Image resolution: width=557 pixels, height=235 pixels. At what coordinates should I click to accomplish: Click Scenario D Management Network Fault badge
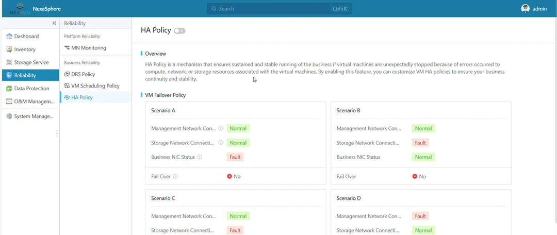coord(421,216)
